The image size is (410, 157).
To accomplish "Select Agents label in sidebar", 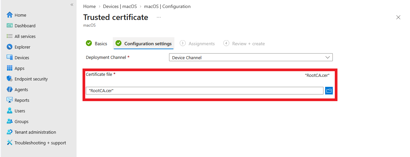I will (x=21, y=89).
